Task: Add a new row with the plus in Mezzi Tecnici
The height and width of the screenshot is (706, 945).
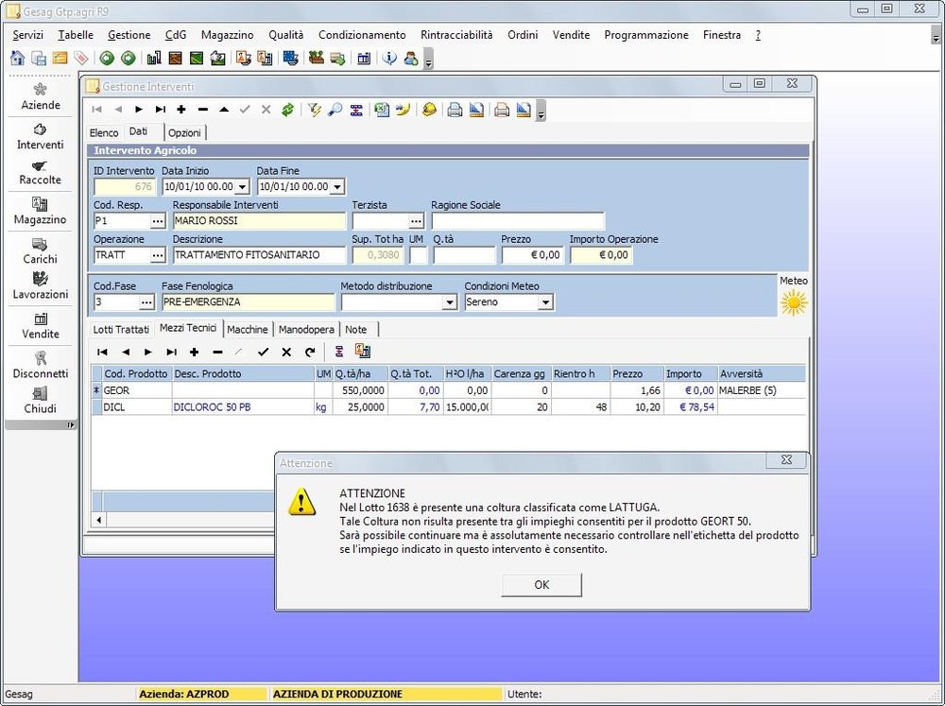Action: click(194, 353)
